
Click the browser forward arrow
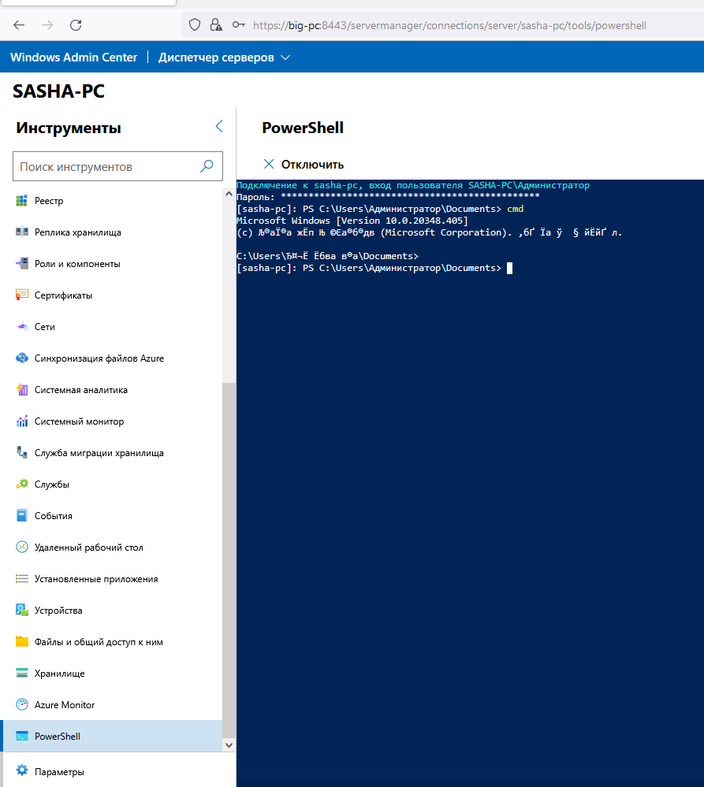click(47, 25)
